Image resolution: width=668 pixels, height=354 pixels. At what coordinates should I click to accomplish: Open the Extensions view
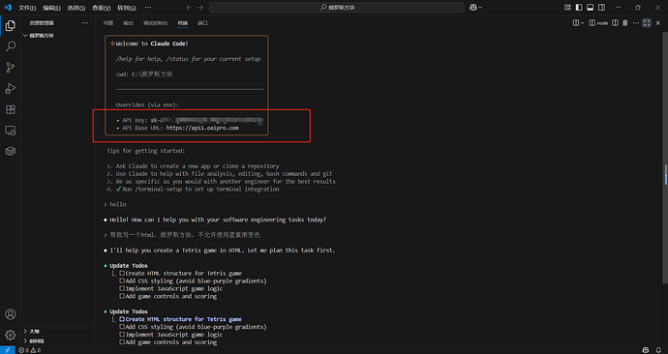coord(11,109)
